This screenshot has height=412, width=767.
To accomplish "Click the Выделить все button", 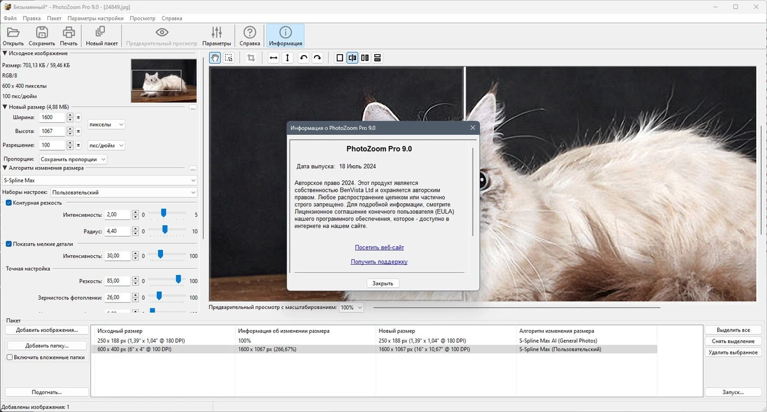I will coord(733,330).
